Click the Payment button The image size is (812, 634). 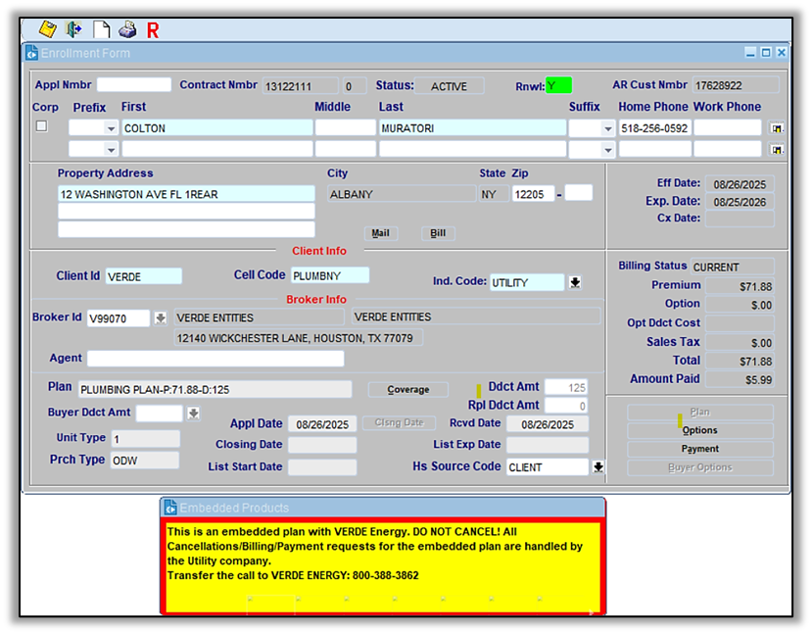coord(699,449)
